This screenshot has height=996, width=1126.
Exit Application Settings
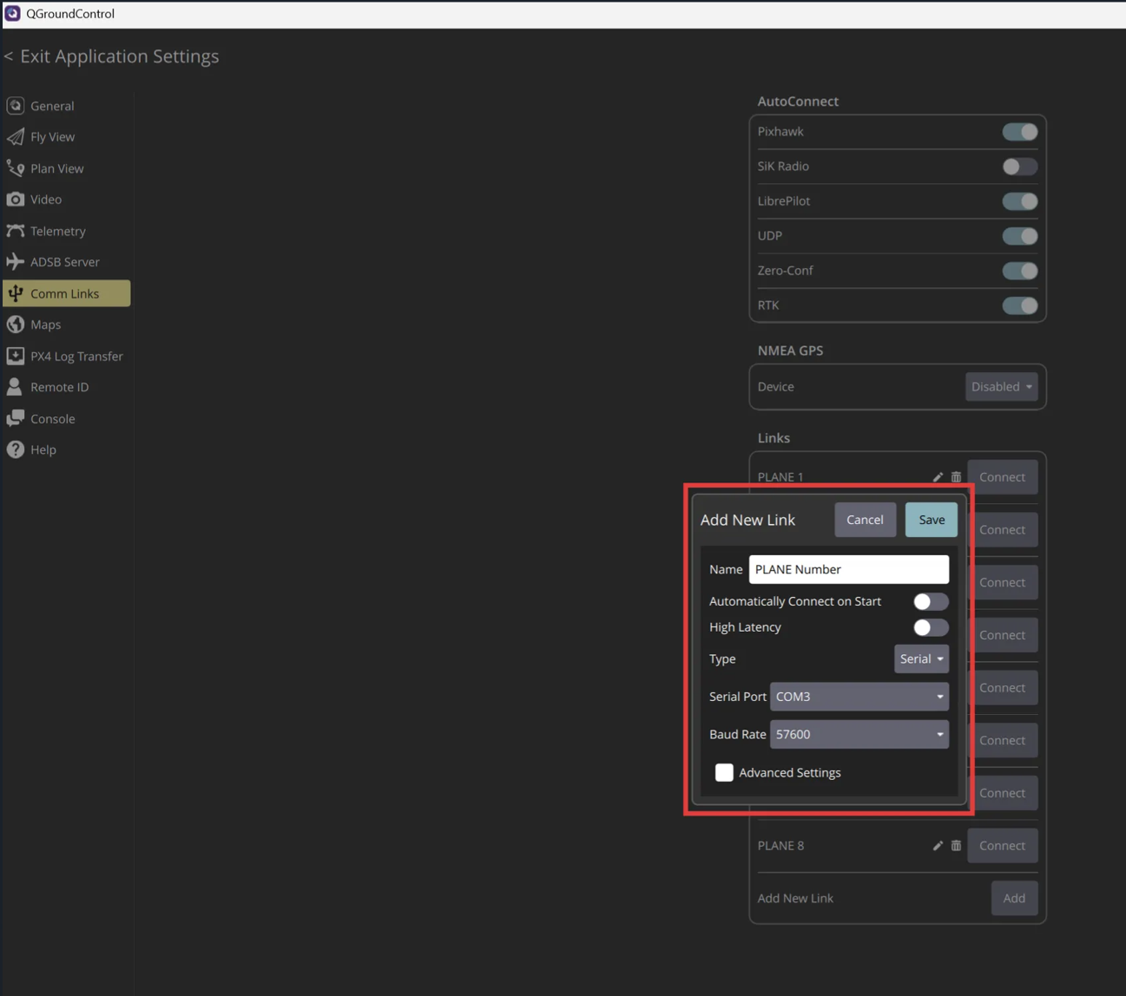click(x=112, y=56)
